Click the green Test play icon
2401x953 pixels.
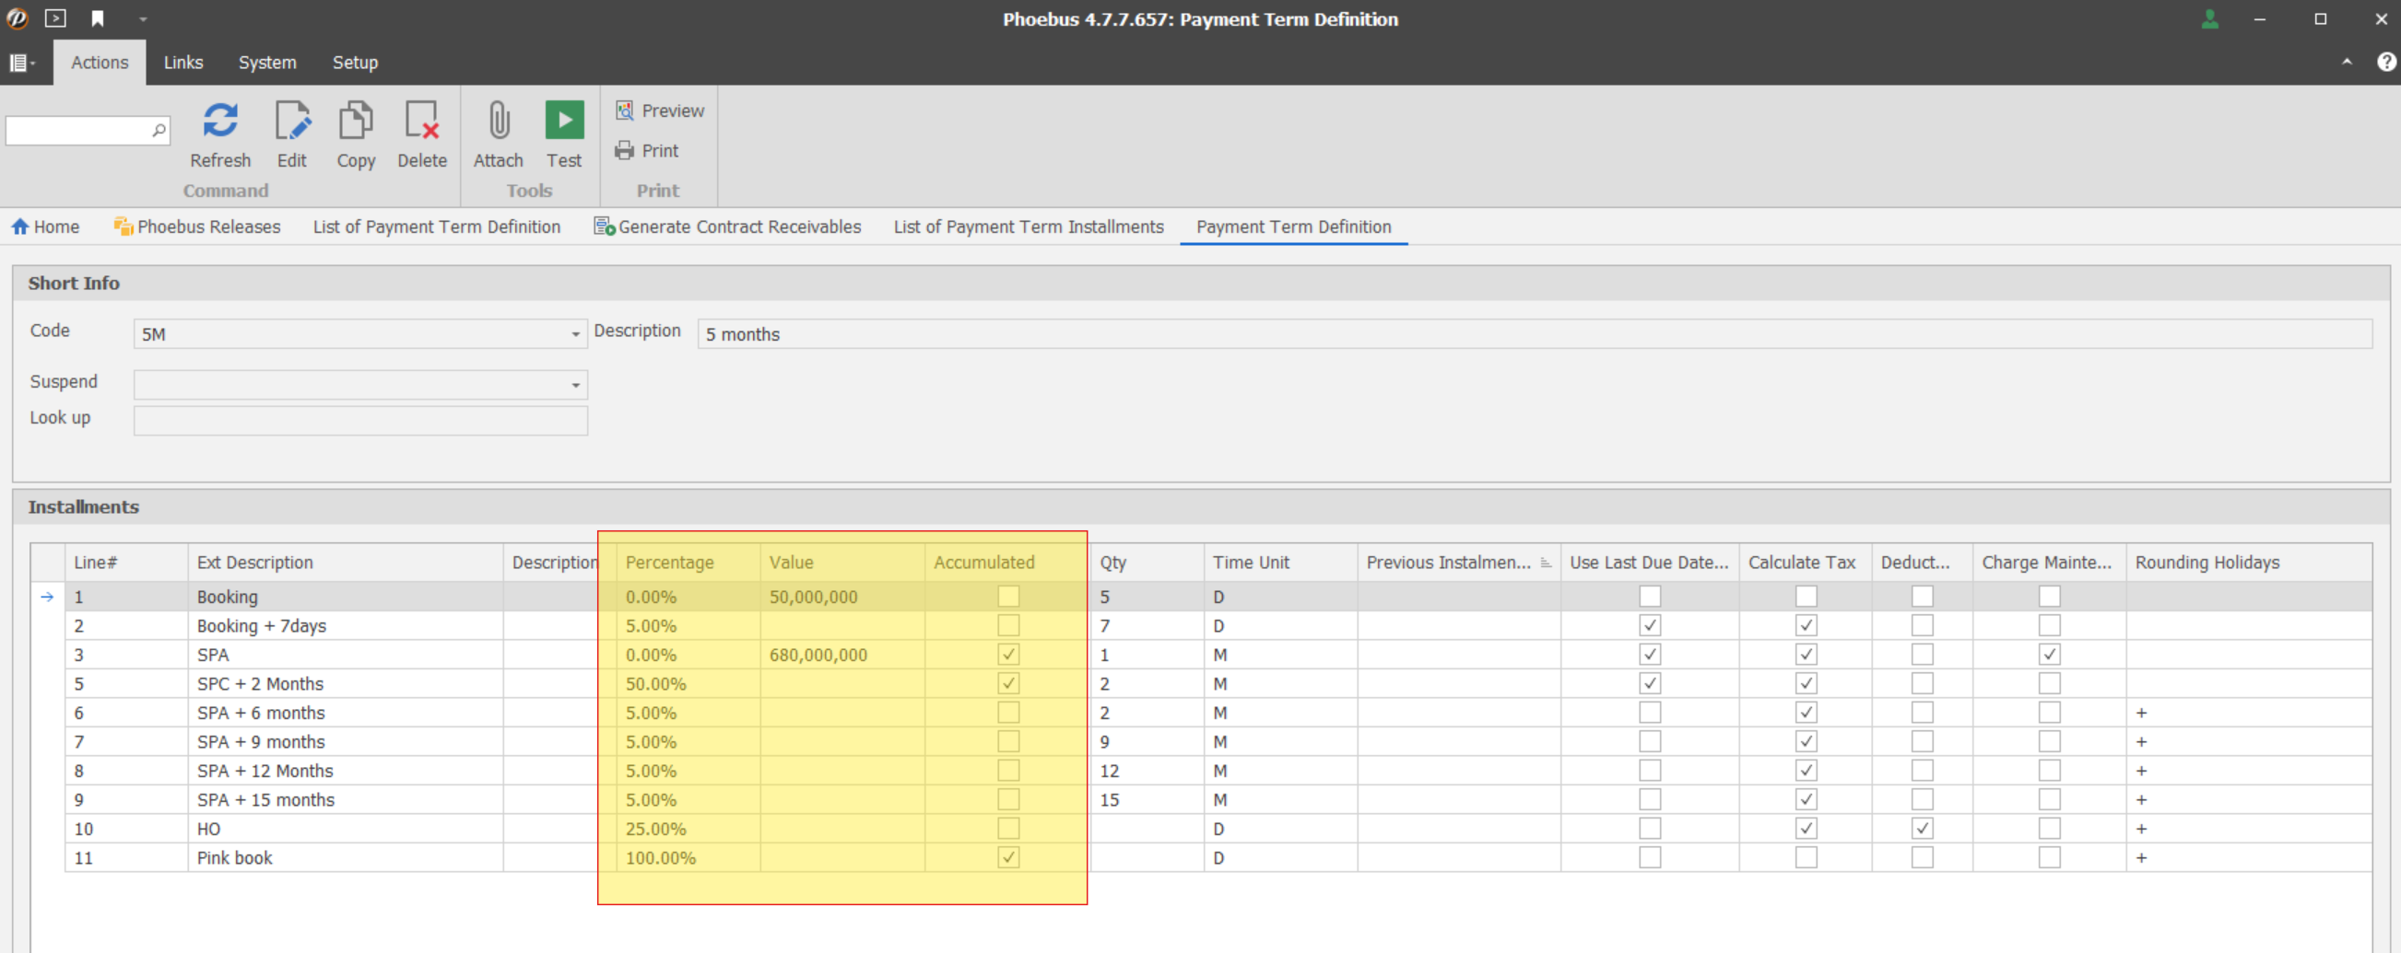[564, 121]
